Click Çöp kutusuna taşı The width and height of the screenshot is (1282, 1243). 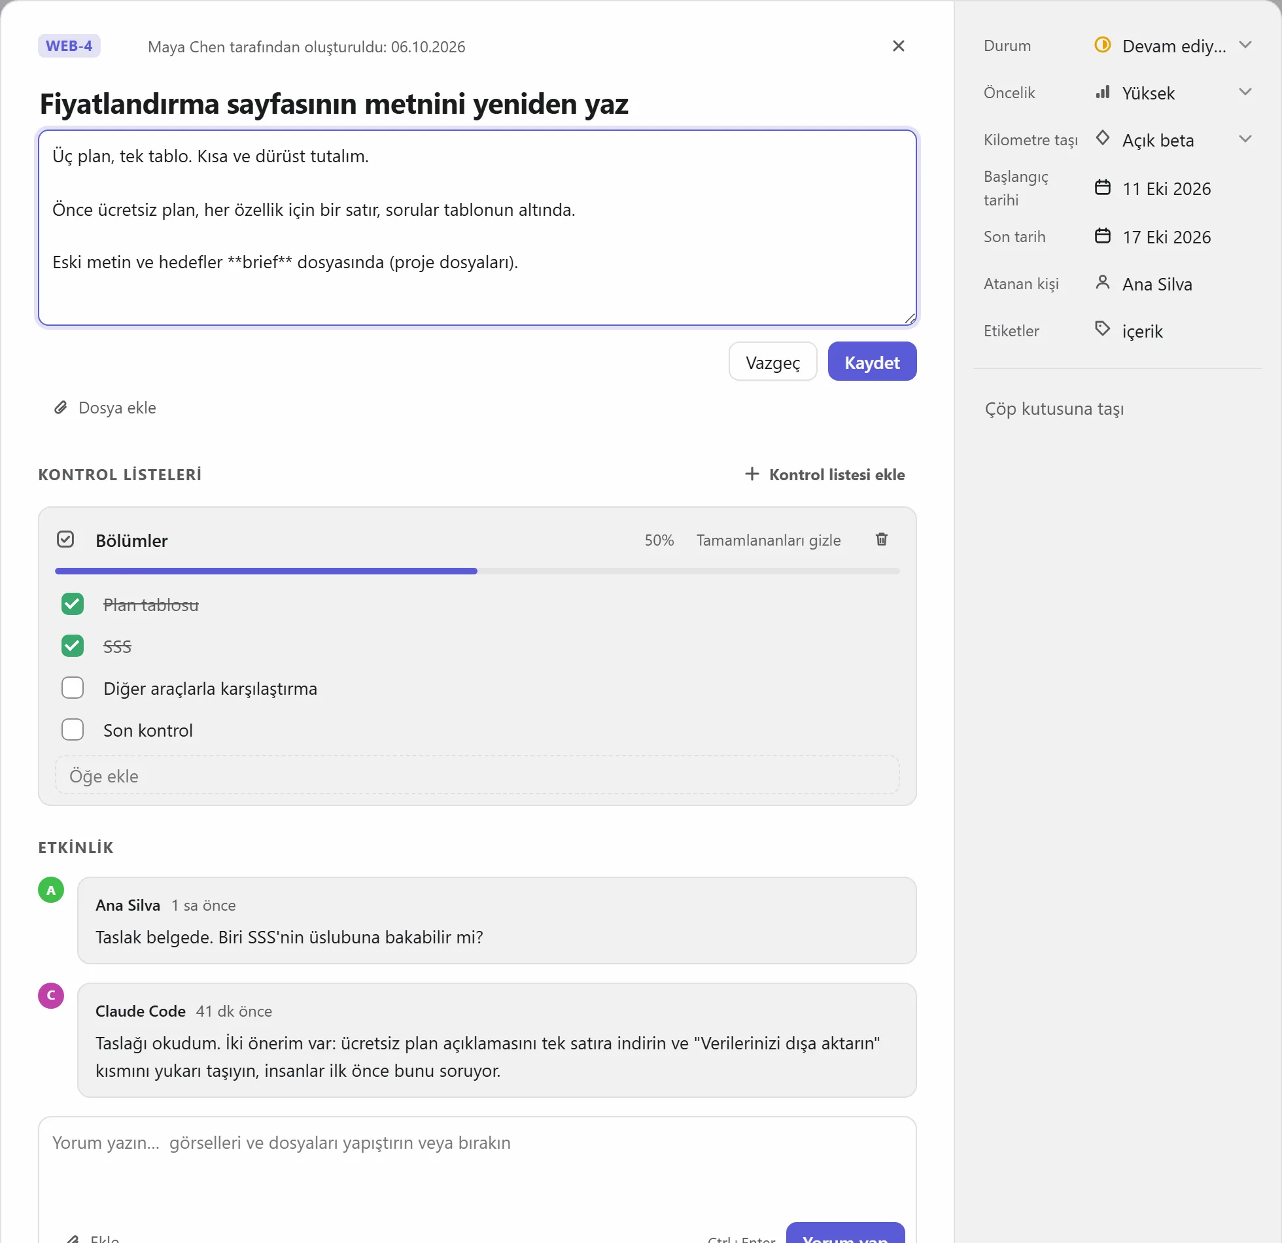1054,409
